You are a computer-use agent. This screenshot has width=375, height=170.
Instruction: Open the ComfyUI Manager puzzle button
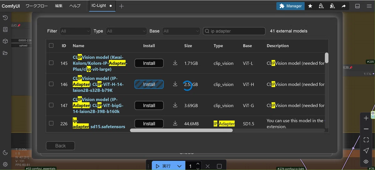click(x=290, y=6)
